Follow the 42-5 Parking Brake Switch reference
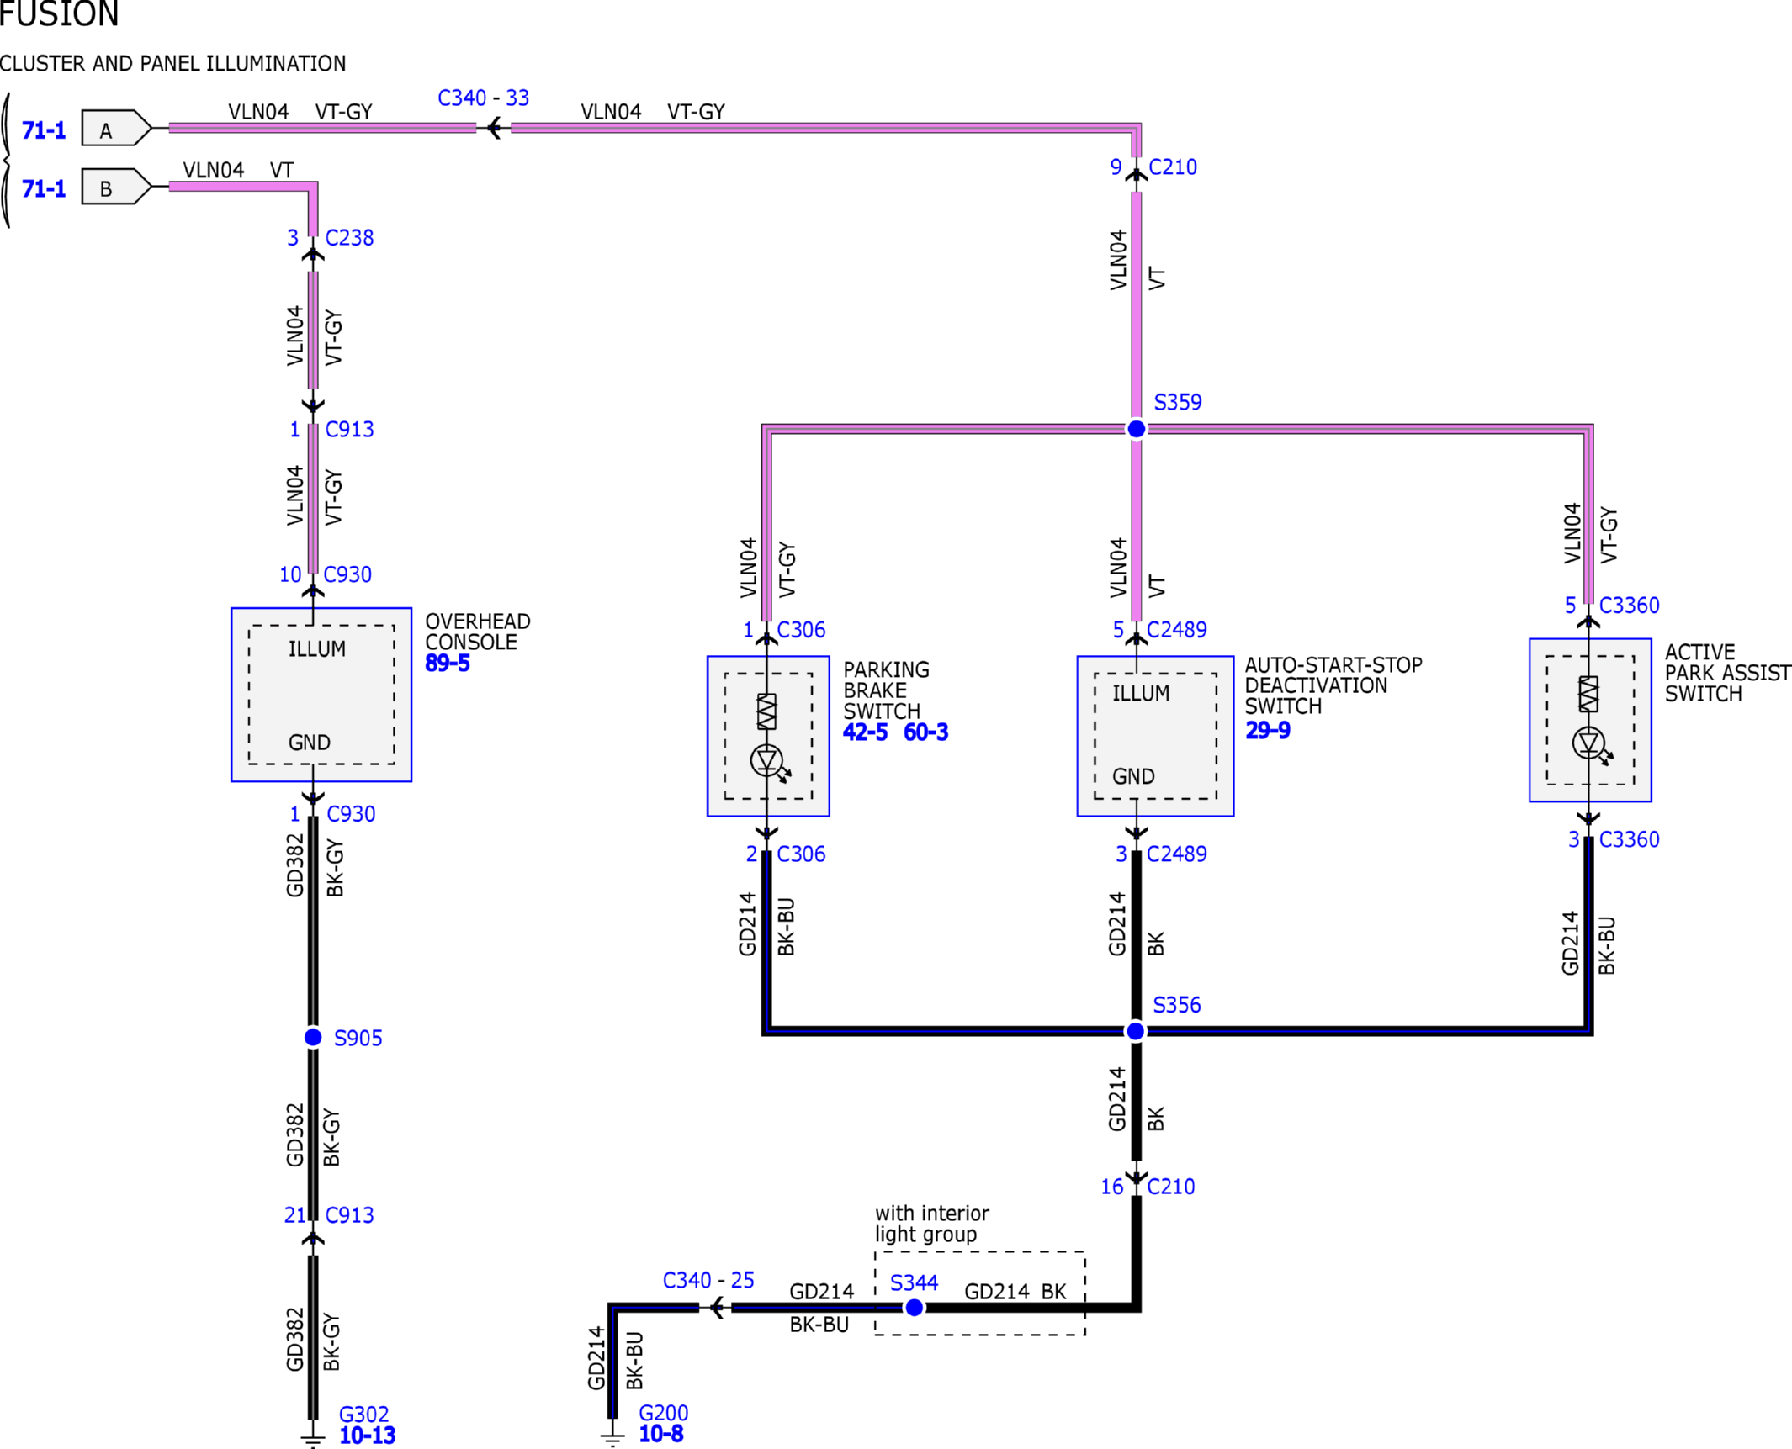Viewport: 1792px width, 1449px height. click(x=865, y=732)
